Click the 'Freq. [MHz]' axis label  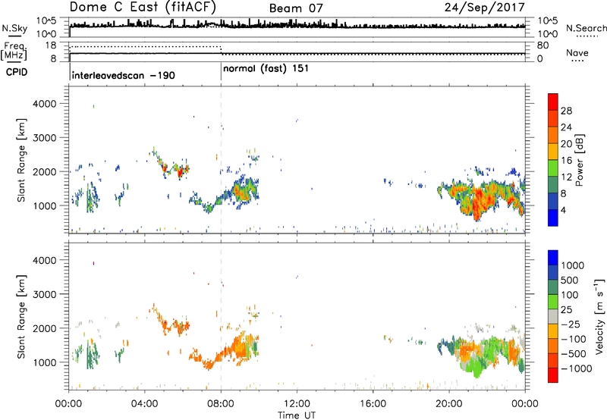[x=14, y=51]
